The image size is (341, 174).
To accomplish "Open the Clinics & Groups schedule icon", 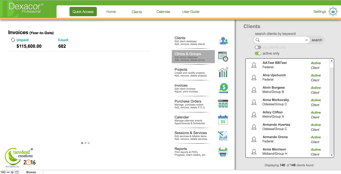I will point(223,56).
